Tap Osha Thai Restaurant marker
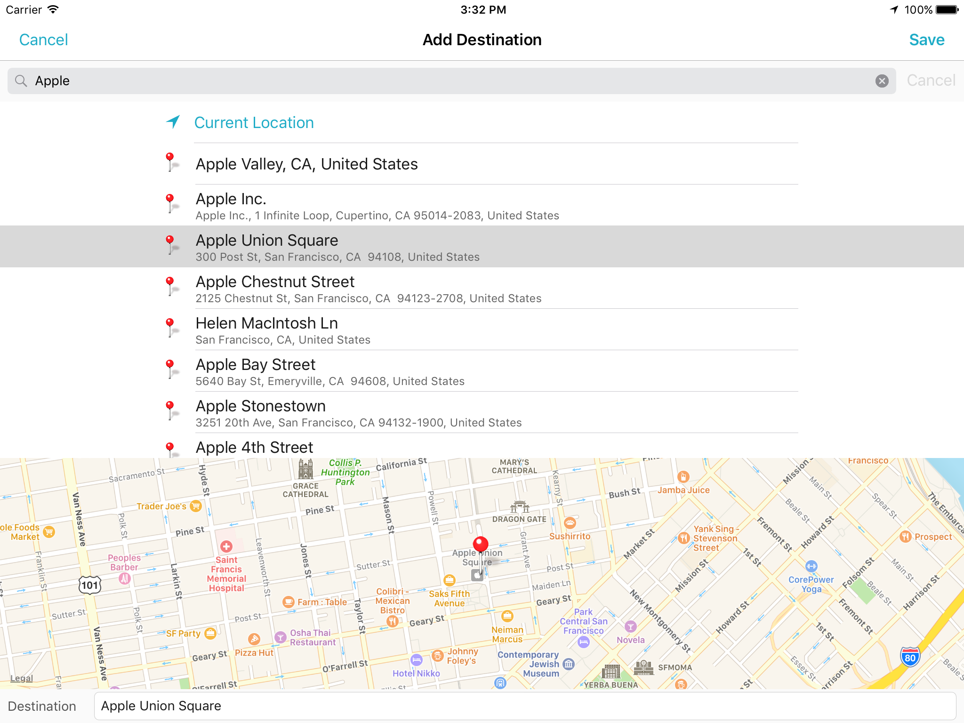The image size is (964, 723). [x=281, y=637]
